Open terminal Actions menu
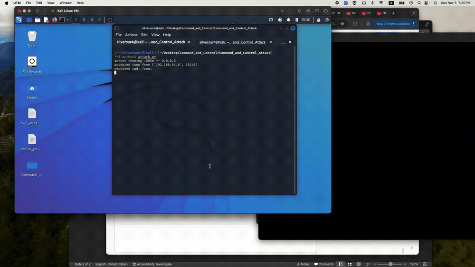This screenshot has width=475, height=267. 131,35
